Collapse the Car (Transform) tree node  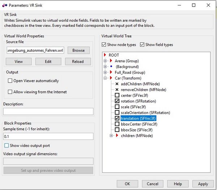click(105, 78)
